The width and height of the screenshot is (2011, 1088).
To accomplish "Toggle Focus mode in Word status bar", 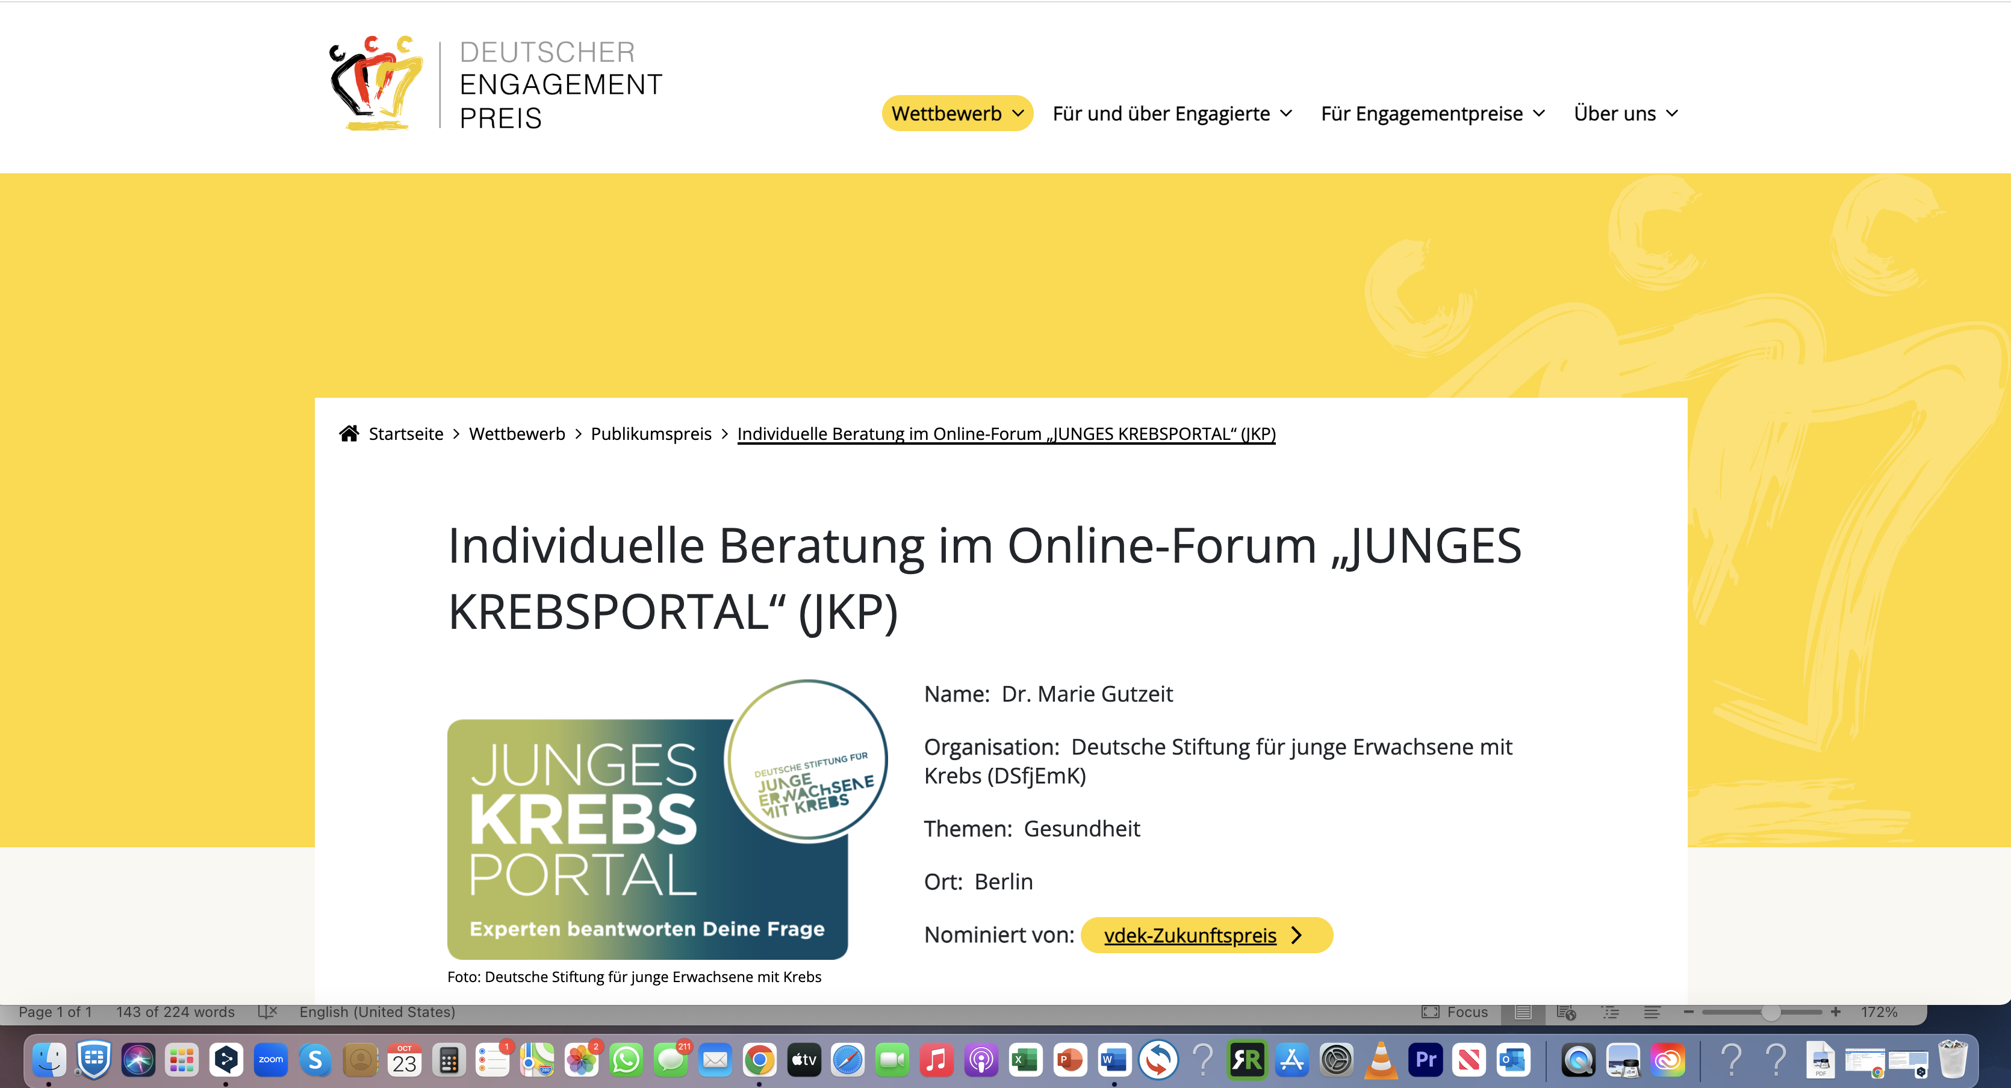I will [1455, 1012].
